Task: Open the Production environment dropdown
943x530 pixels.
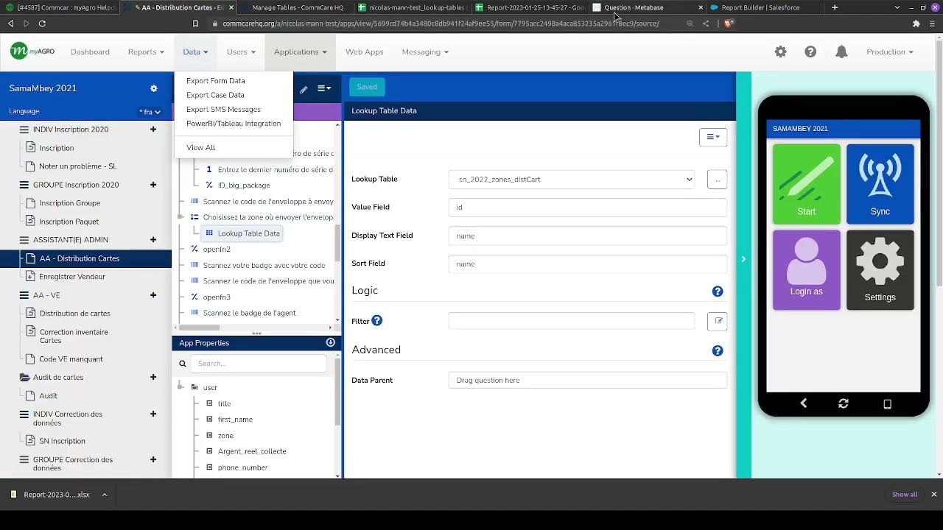Action: click(x=890, y=52)
